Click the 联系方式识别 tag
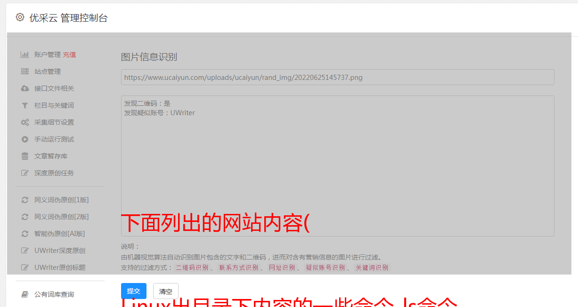The width and height of the screenshot is (578, 307). (x=238, y=268)
